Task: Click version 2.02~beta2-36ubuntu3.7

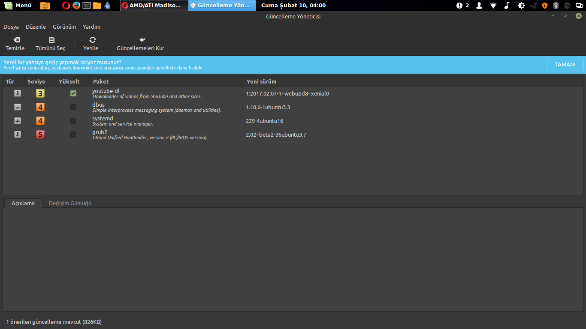Action: [x=276, y=135]
